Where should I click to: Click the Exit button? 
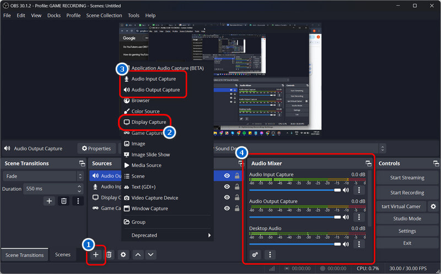407,243
